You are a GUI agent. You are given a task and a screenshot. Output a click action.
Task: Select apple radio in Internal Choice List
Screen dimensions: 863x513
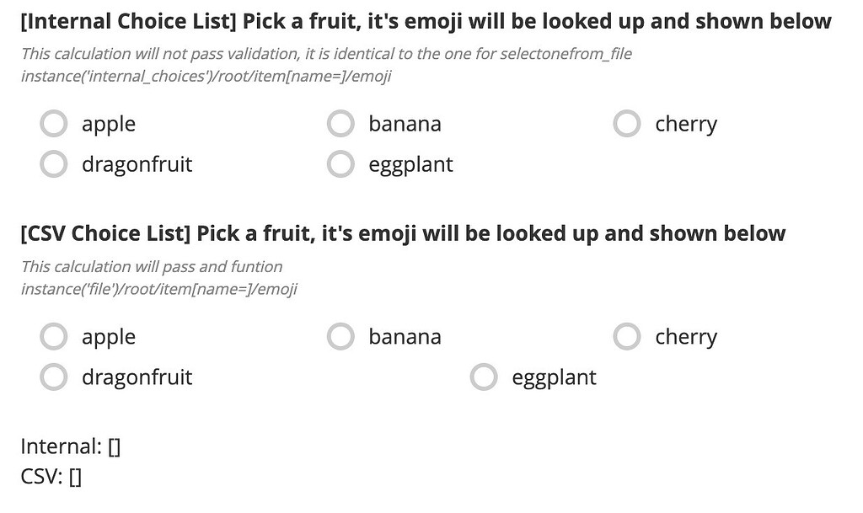[x=54, y=124]
